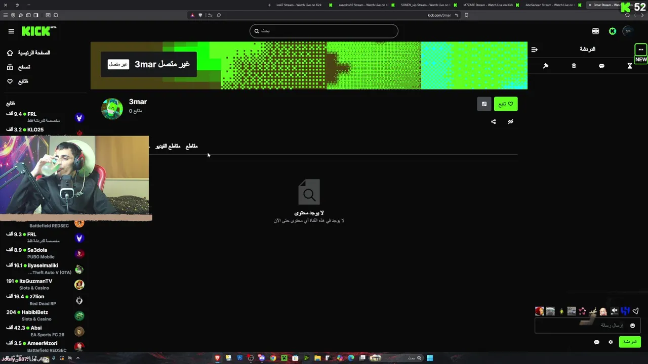Open a new browser tab with plus
The width and height of the screenshot is (648, 364).
269,5
